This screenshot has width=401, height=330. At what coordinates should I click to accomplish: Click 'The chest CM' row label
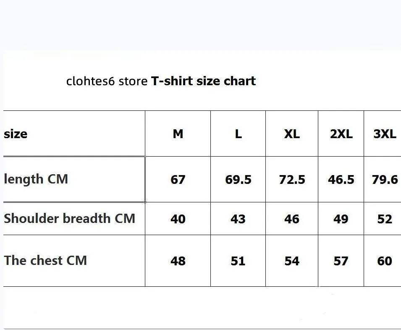click(45, 260)
